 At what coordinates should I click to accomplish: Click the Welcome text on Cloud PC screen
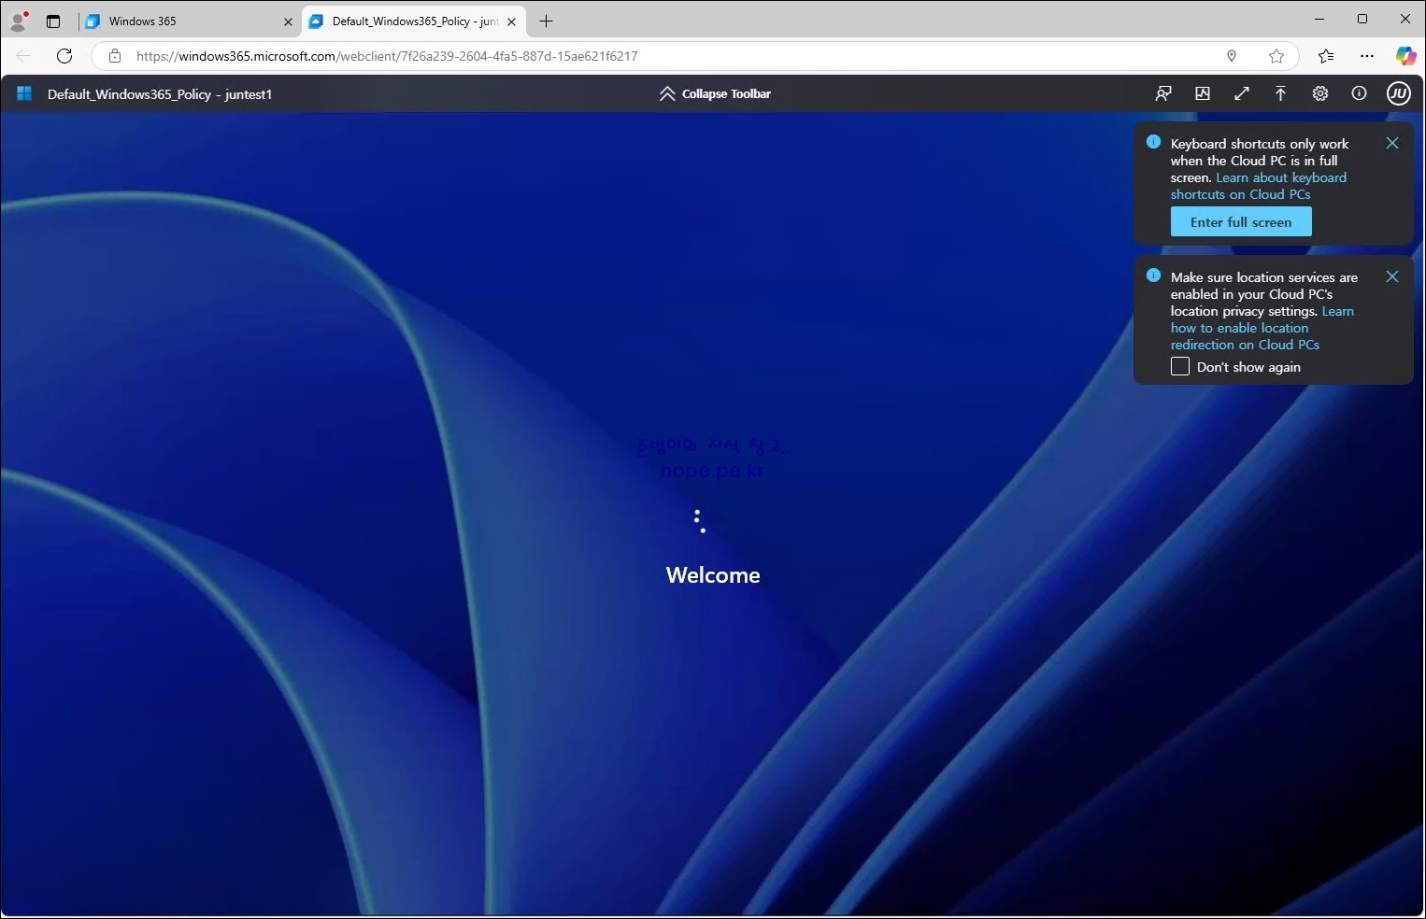713,575
